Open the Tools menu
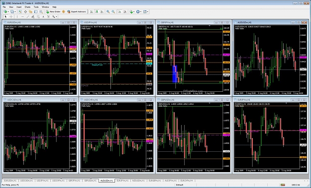This screenshot has width=311, height=188. (x=36, y=7)
